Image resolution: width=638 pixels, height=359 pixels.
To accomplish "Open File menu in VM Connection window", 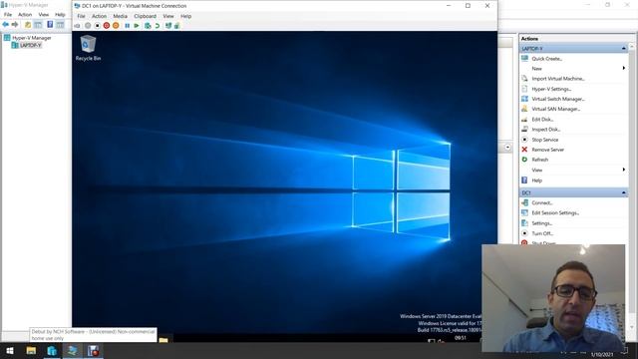I will (x=82, y=16).
